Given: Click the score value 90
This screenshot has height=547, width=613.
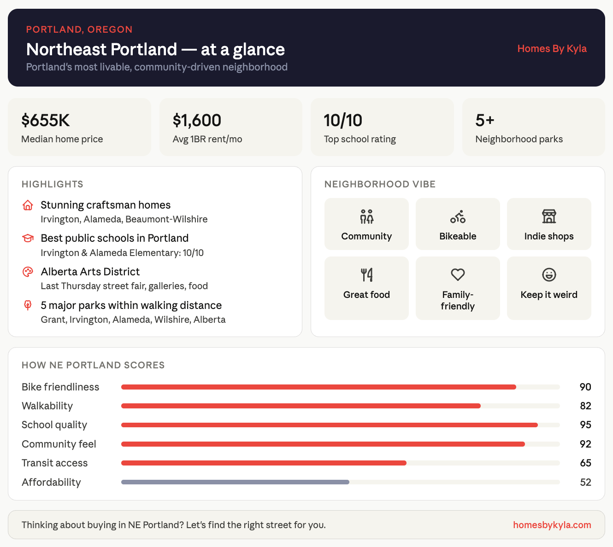Looking at the screenshot, I should click(x=585, y=387).
